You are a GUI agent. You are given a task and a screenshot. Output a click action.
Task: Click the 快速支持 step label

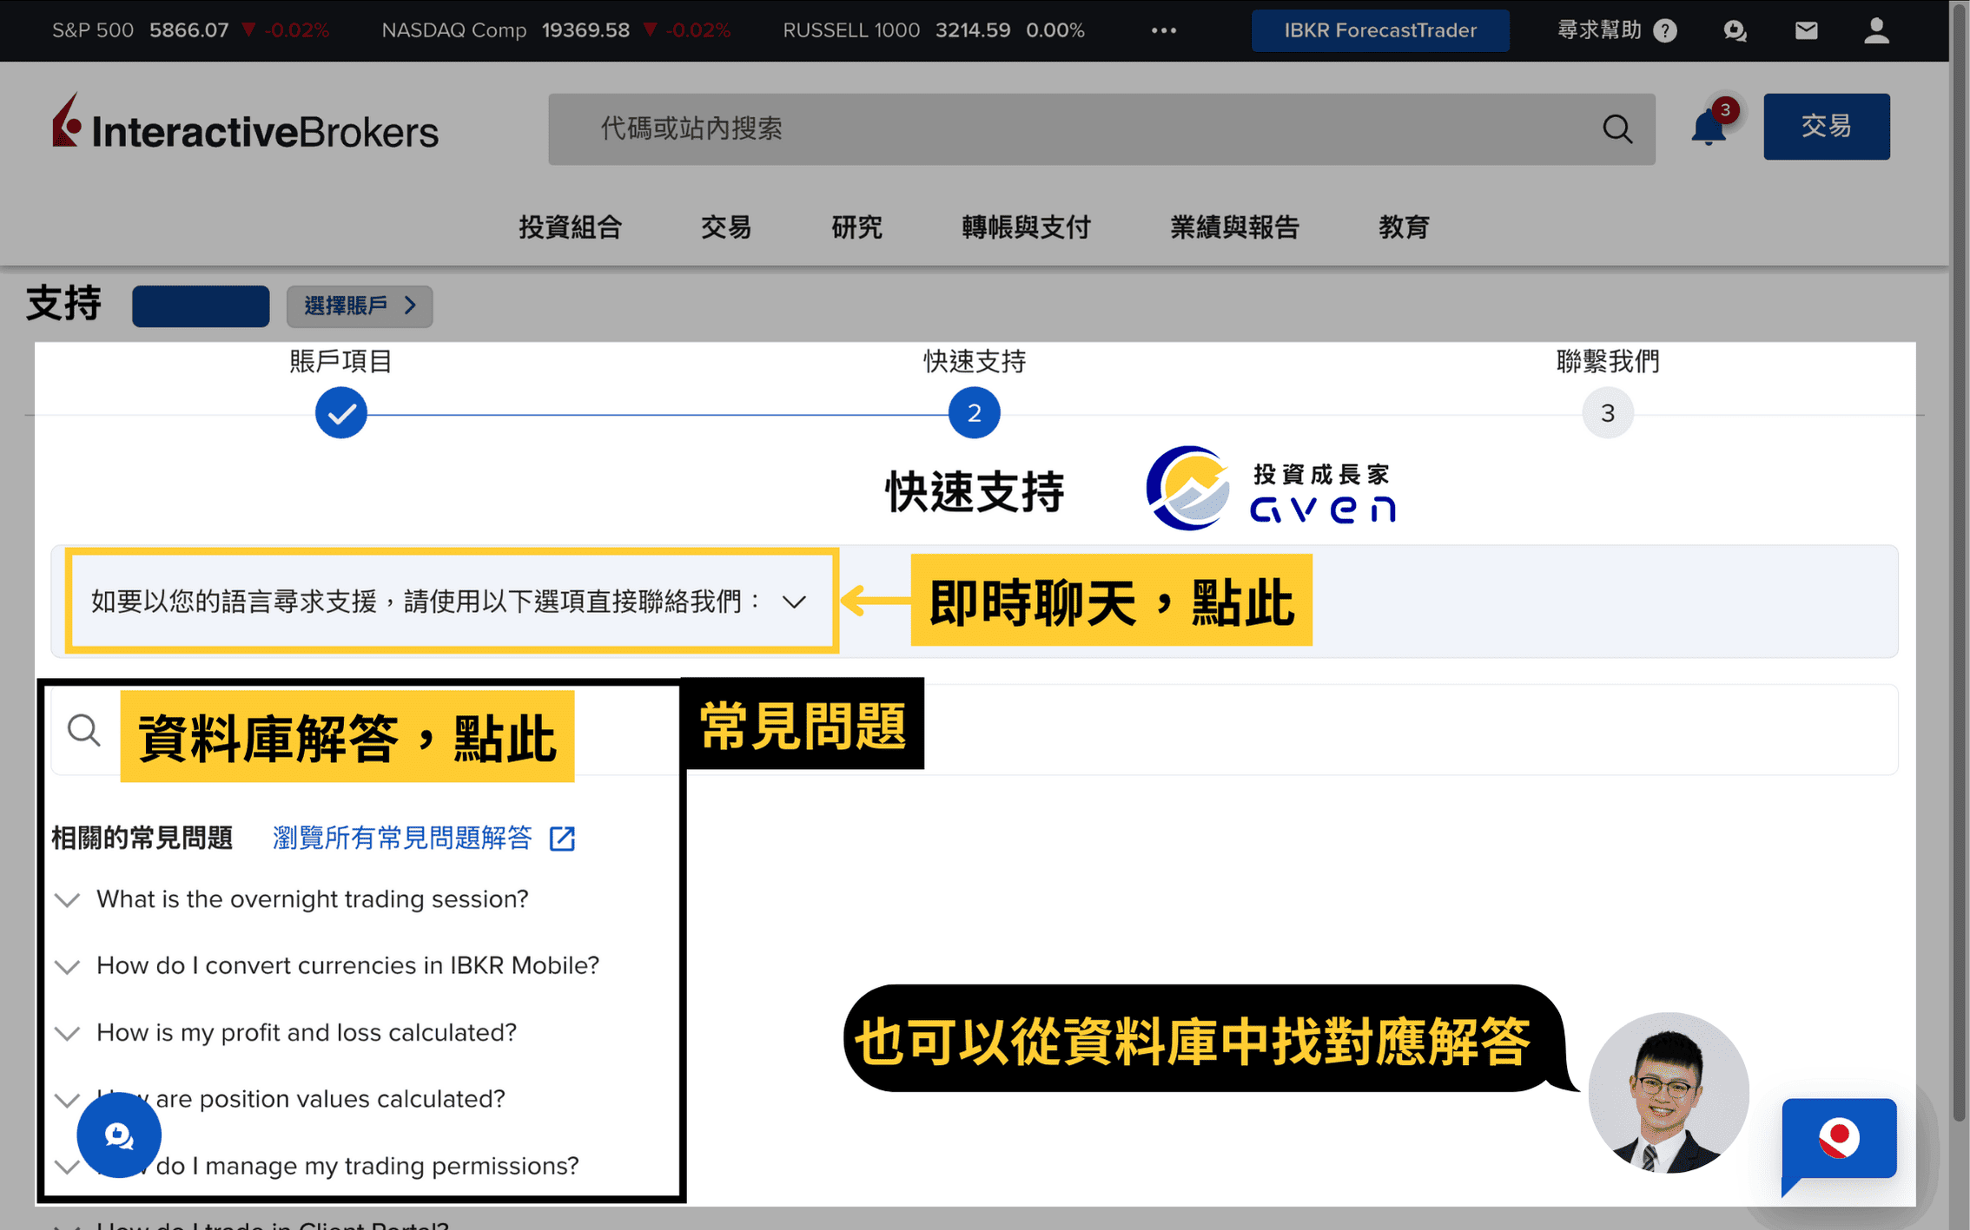tap(975, 361)
